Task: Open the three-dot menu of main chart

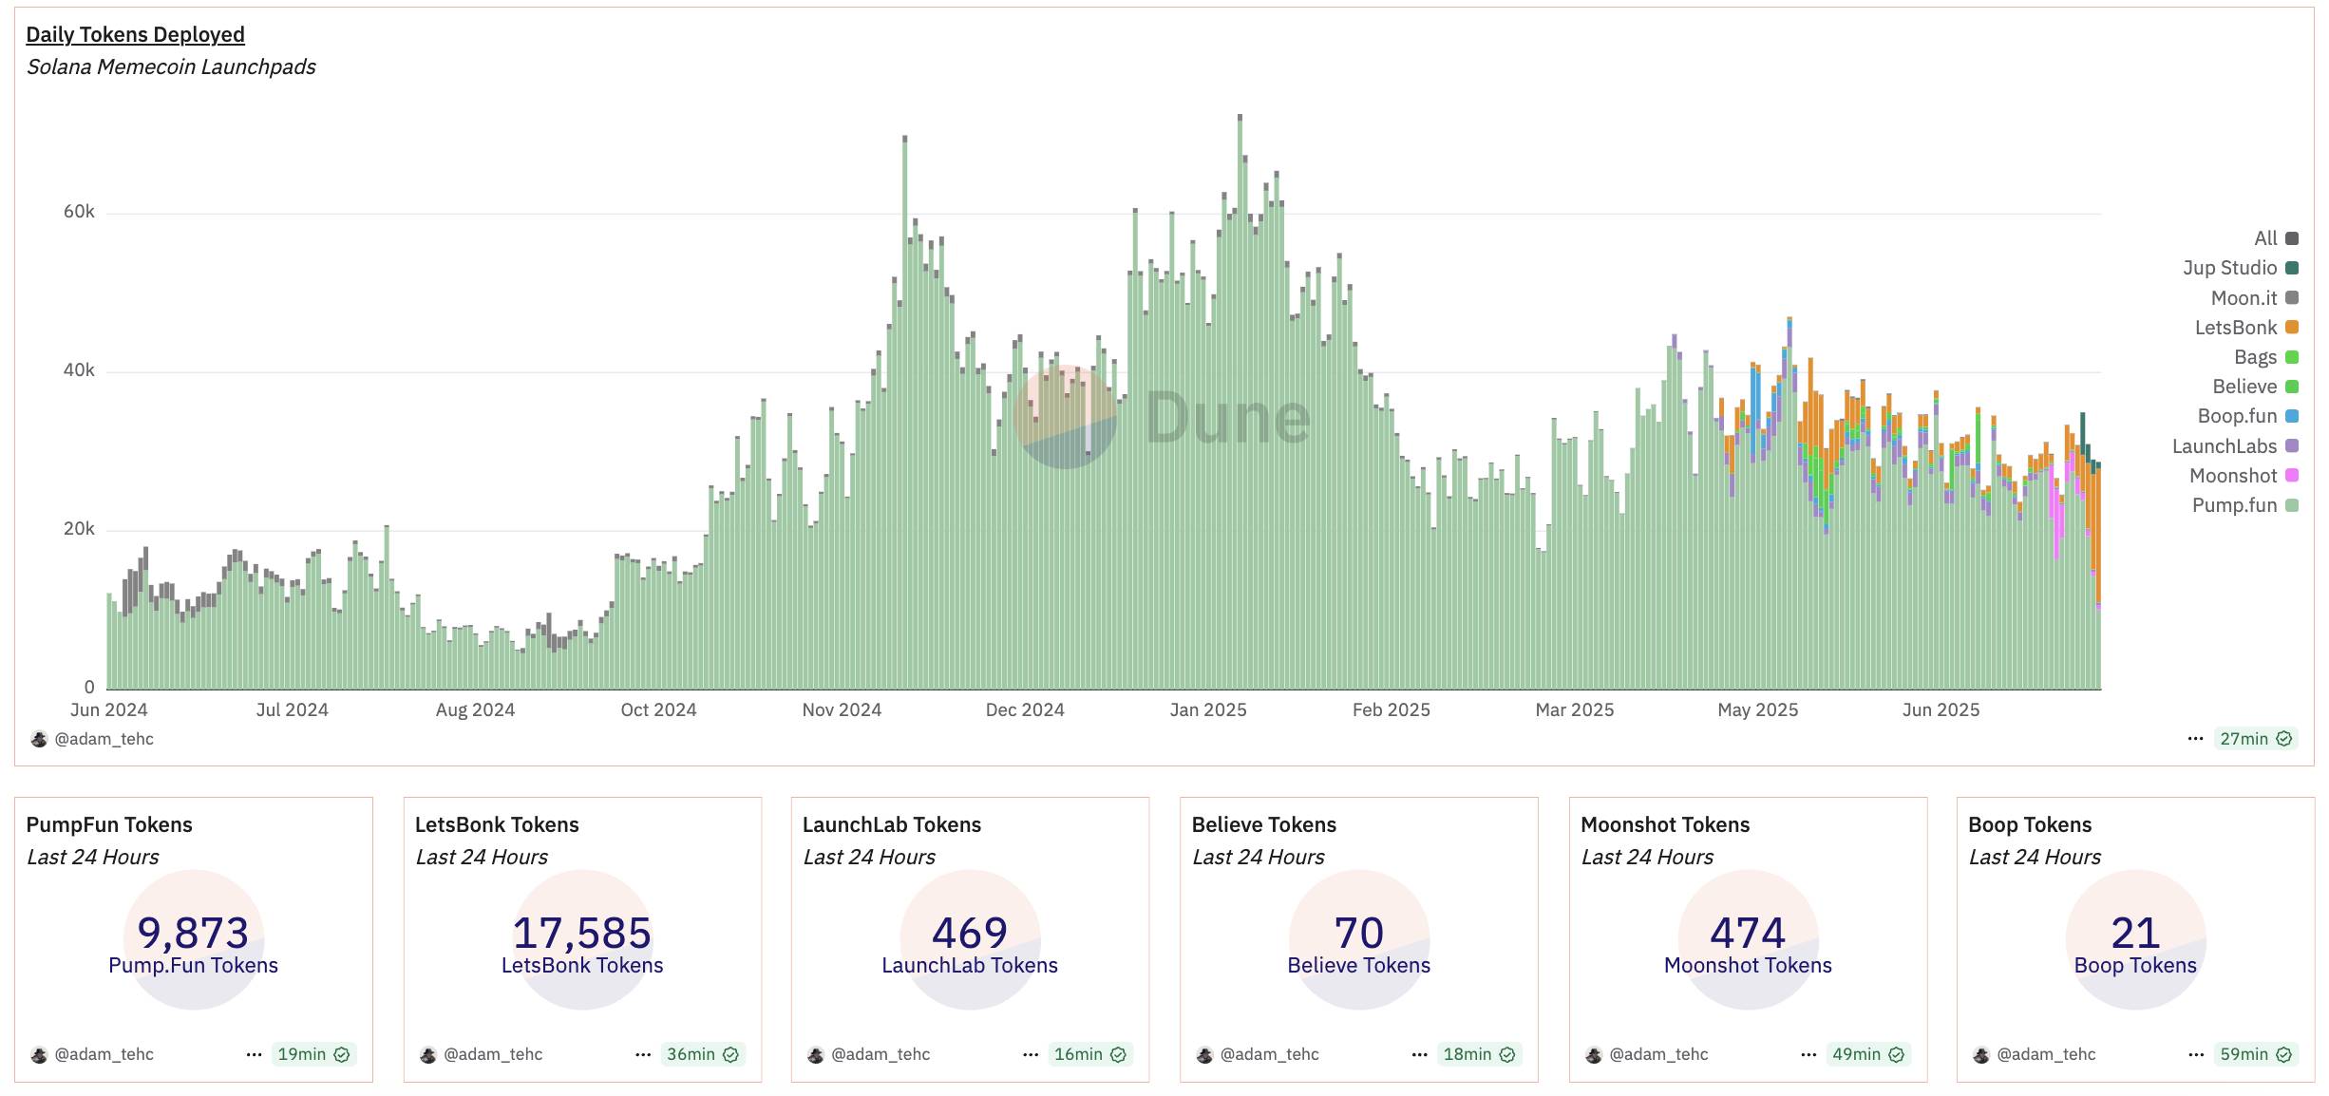Action: pos(2195,739)
